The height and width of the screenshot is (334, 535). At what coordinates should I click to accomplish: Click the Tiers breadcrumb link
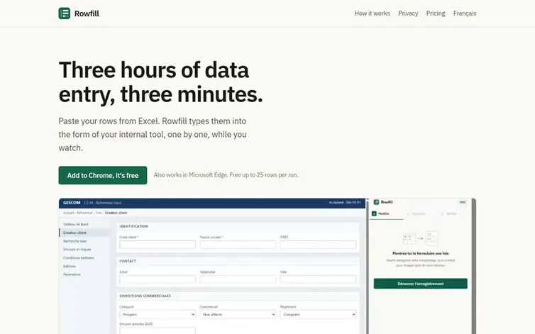click(99, 213)
